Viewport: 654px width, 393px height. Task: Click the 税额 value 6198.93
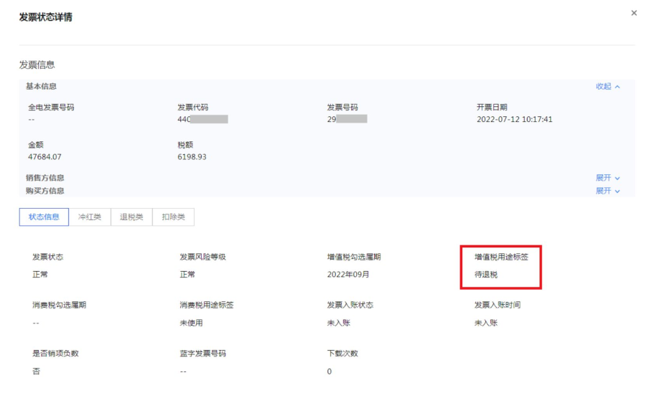[x=192, y=157]
